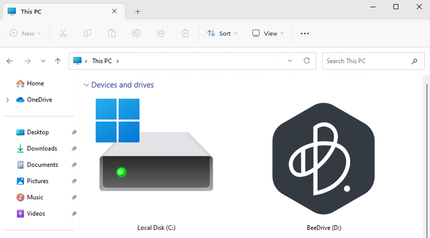Click the Delete trash can icon
Viewport: 430px width, 238px height.
click(x=185, y=33)
